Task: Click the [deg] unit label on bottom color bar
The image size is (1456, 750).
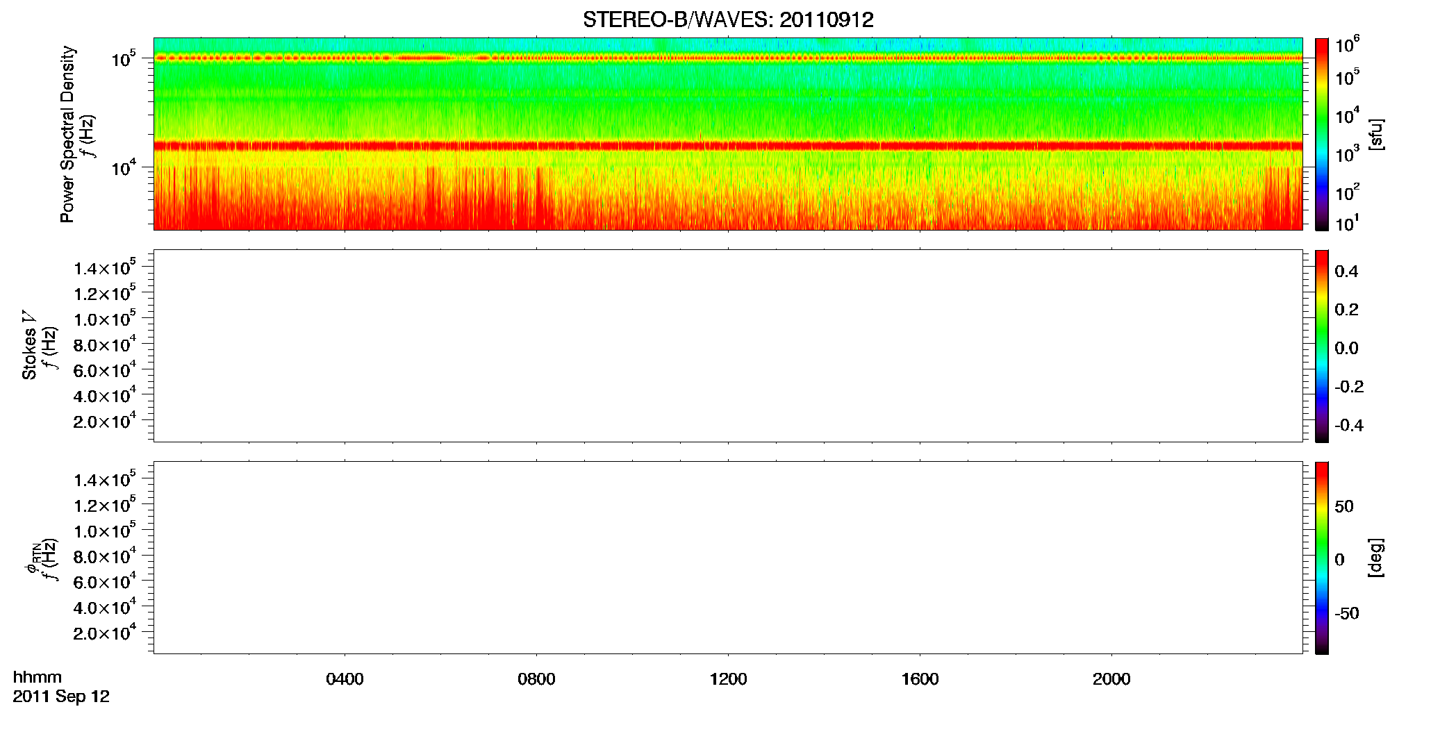Action: point(1375,558)
